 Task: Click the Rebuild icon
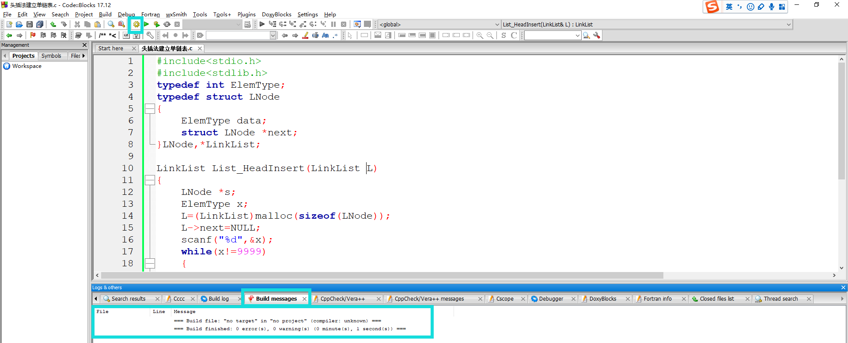(x=167, y=24)
